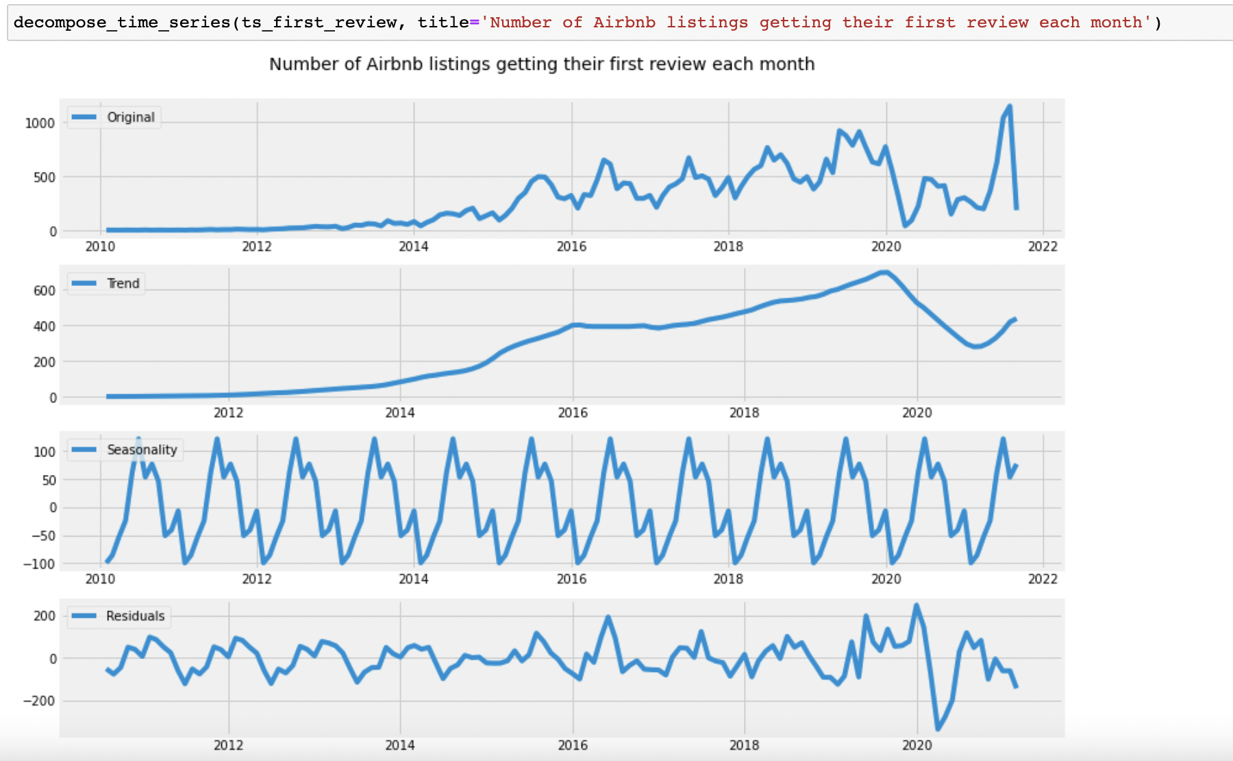Click the −50 y-axis label on Seasonality plot

[43, 536]
